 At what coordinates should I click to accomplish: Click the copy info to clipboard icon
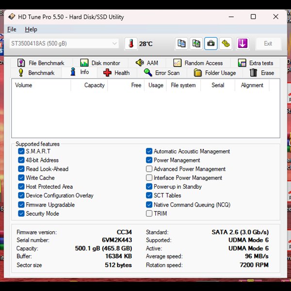[181, 44]
